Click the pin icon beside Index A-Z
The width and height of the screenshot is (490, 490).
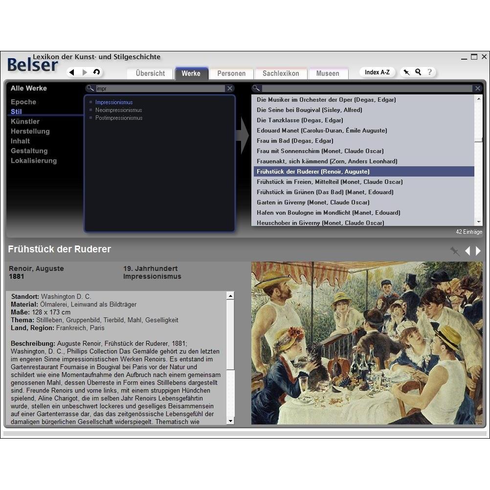[406, 72]
